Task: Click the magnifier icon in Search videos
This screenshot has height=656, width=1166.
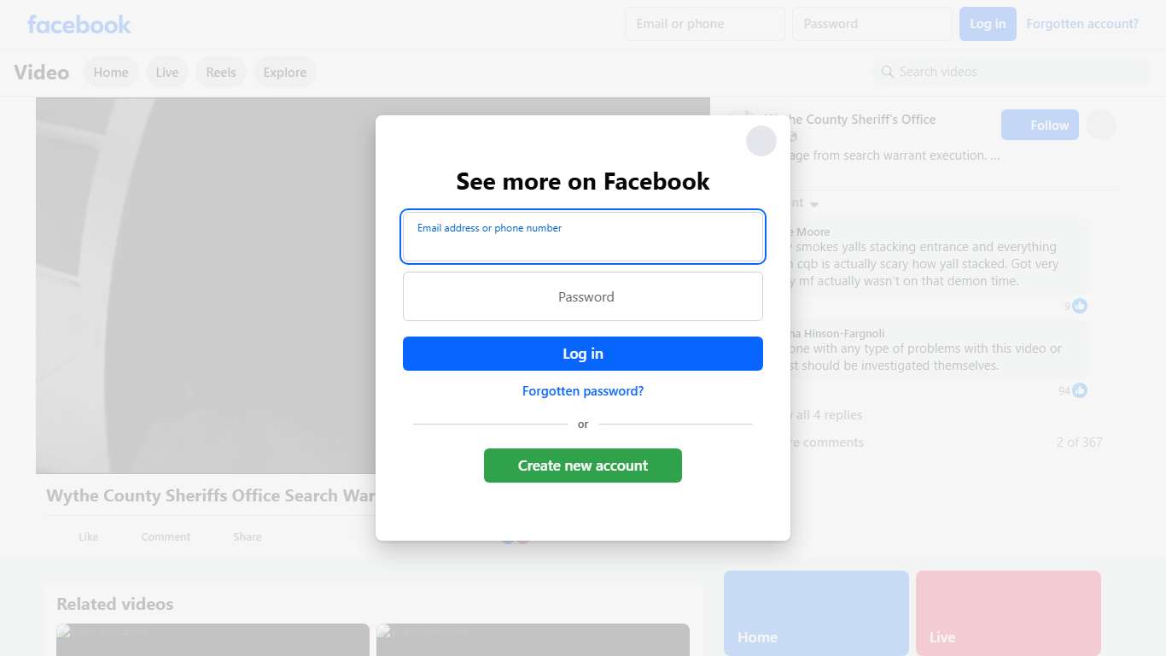Action: (888, 72)
